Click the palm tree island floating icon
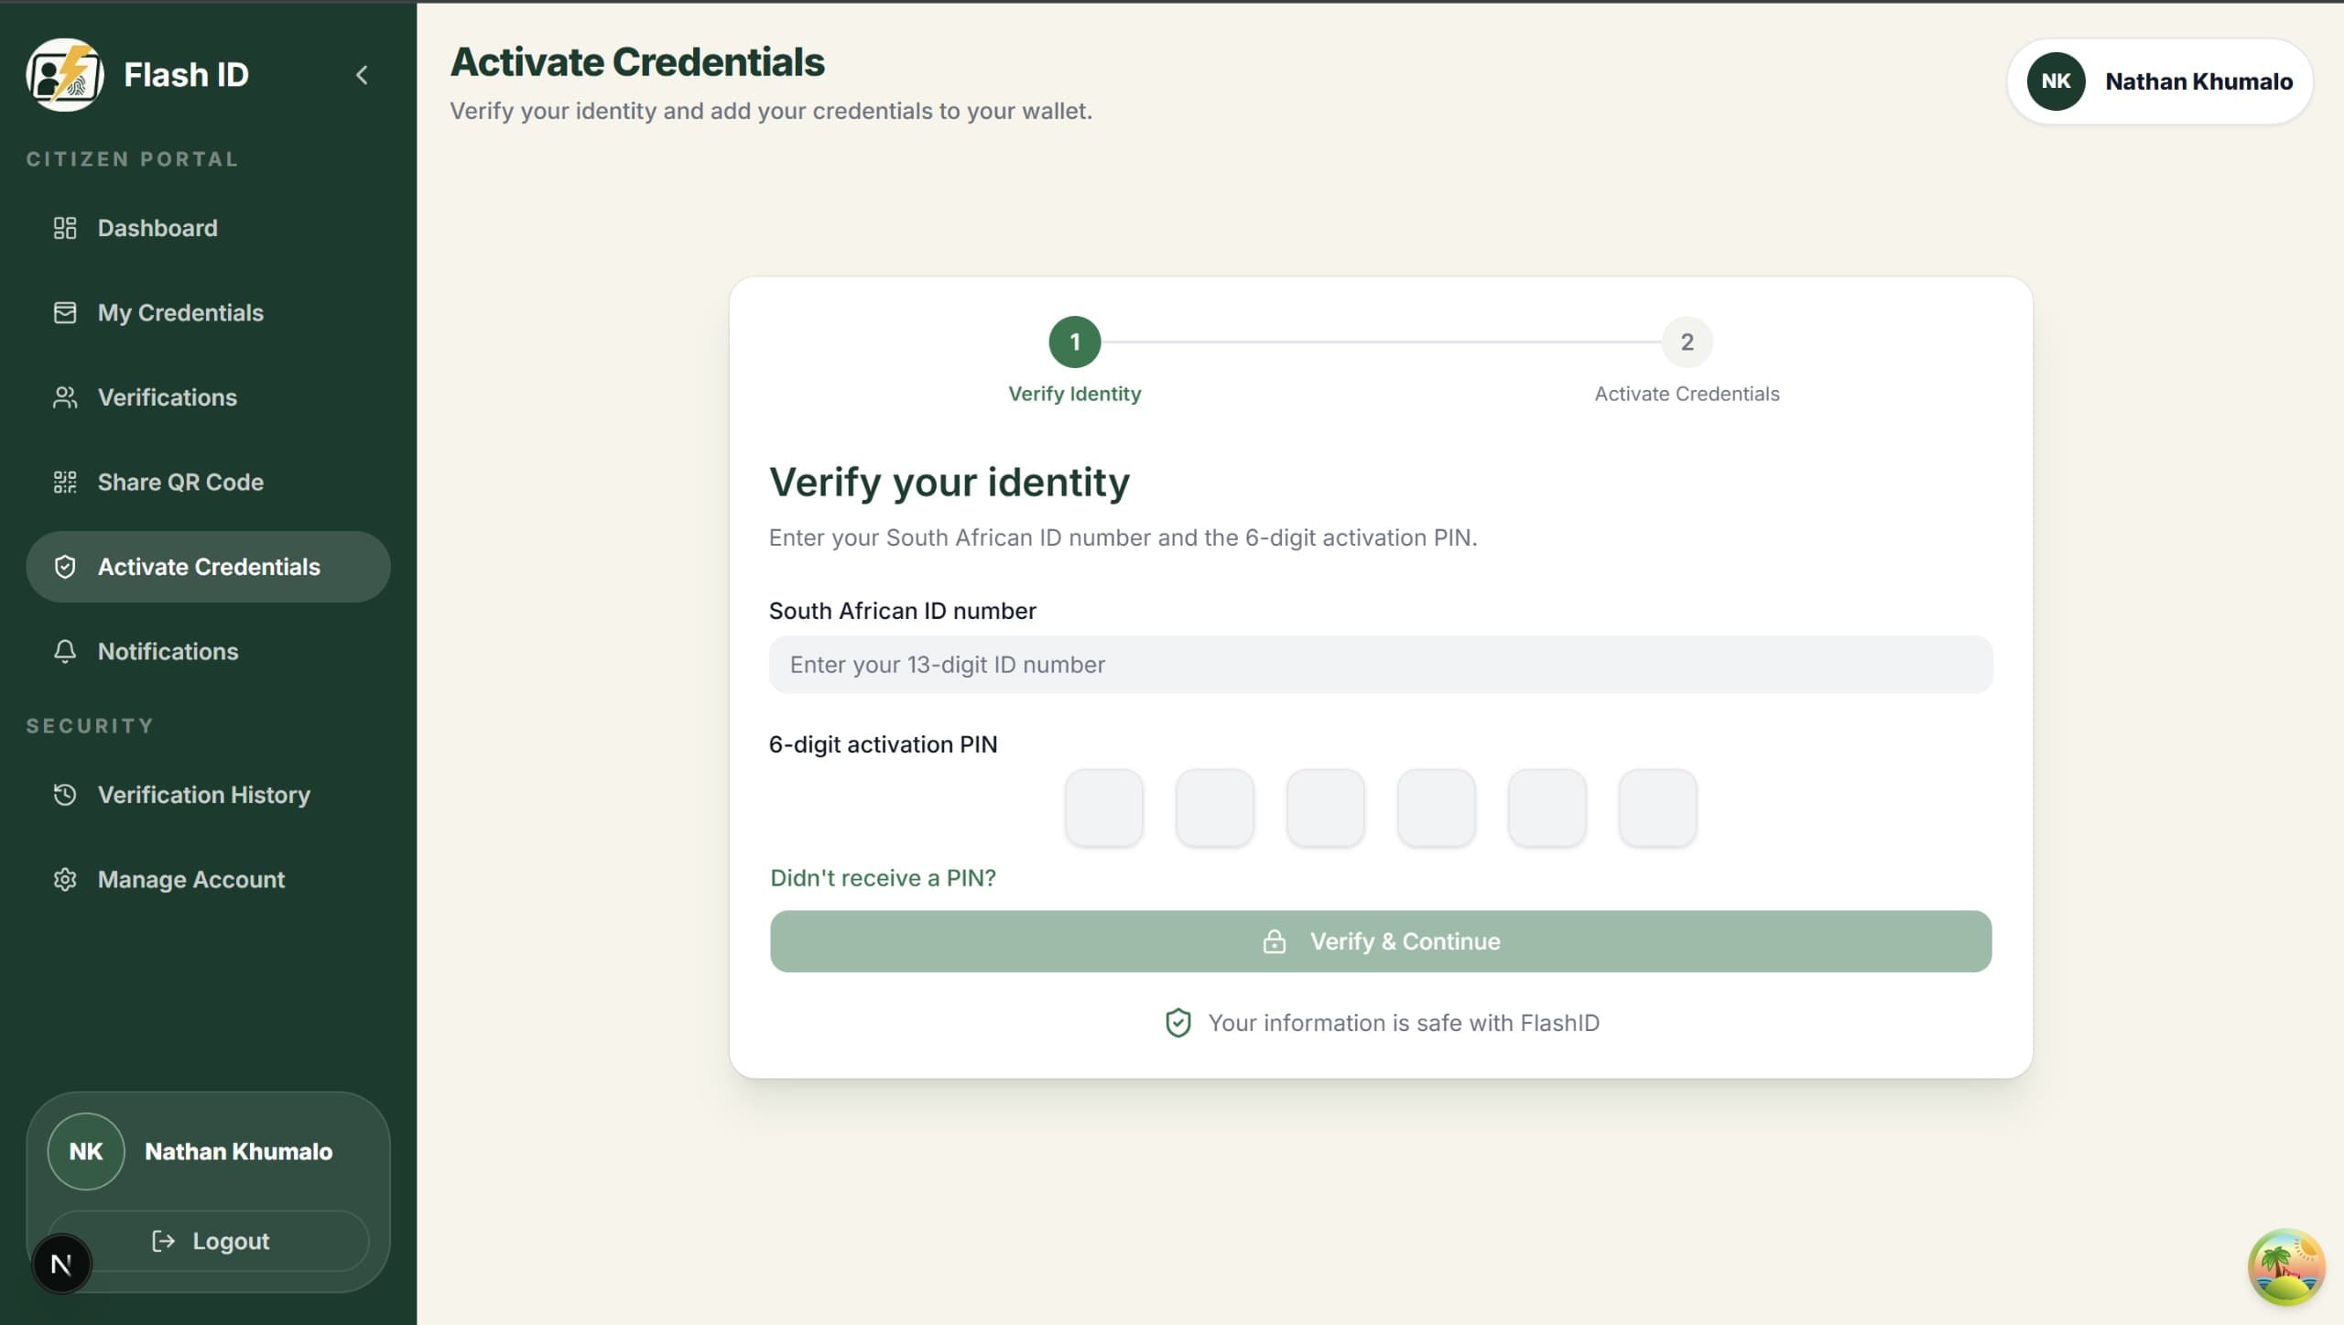The width and height of the screenshot is (2344, 1325). [x=2286, y=1268]
